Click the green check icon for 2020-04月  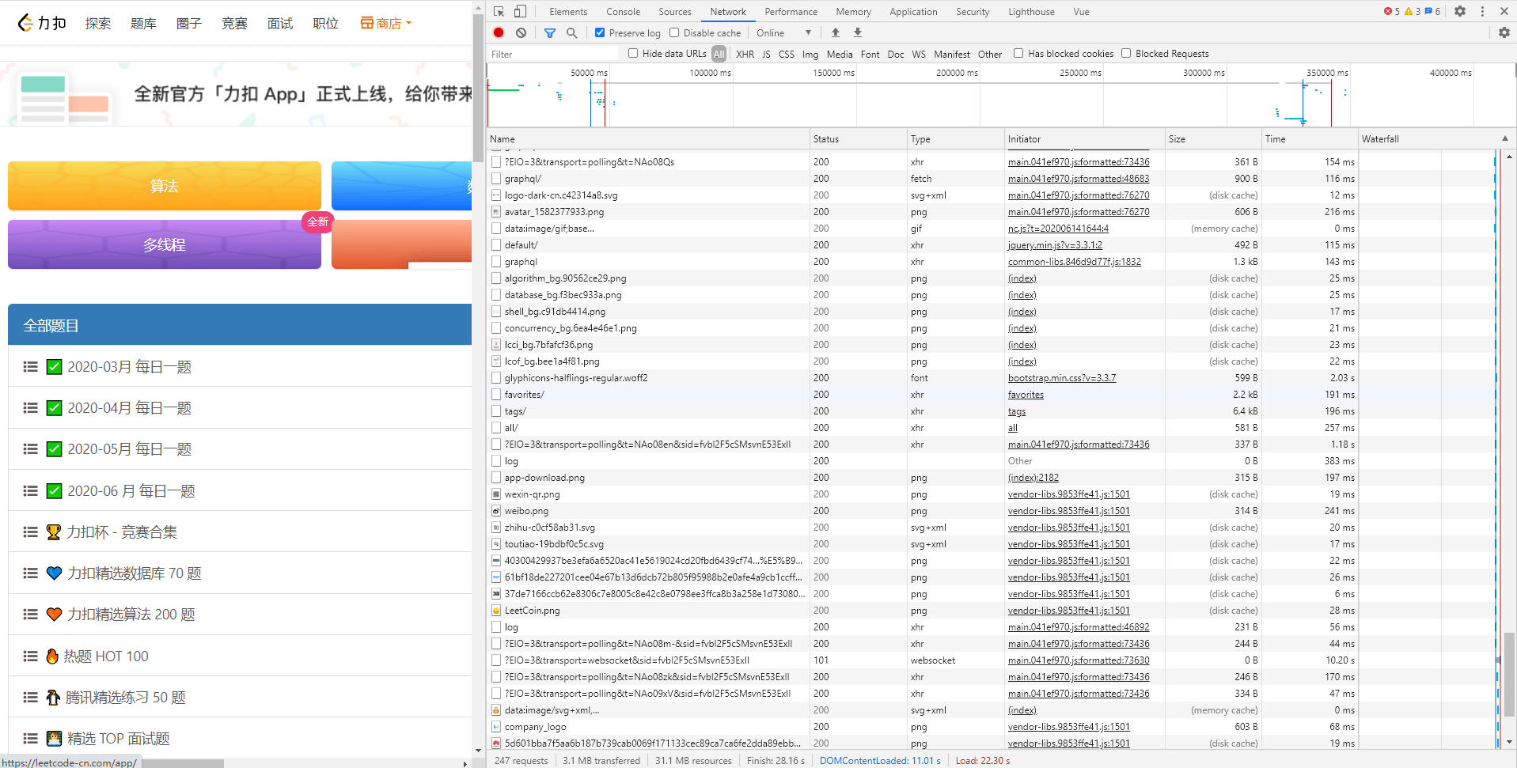54,408
